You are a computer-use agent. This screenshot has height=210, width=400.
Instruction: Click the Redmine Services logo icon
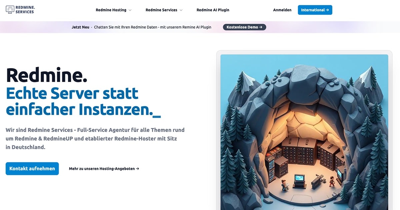10,10
